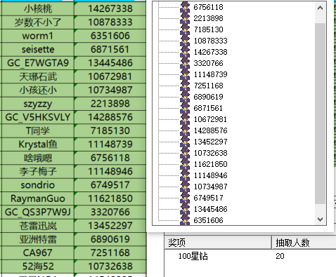
Task: Click the spreadsheet cell CA967
Action: pos(38,253)
